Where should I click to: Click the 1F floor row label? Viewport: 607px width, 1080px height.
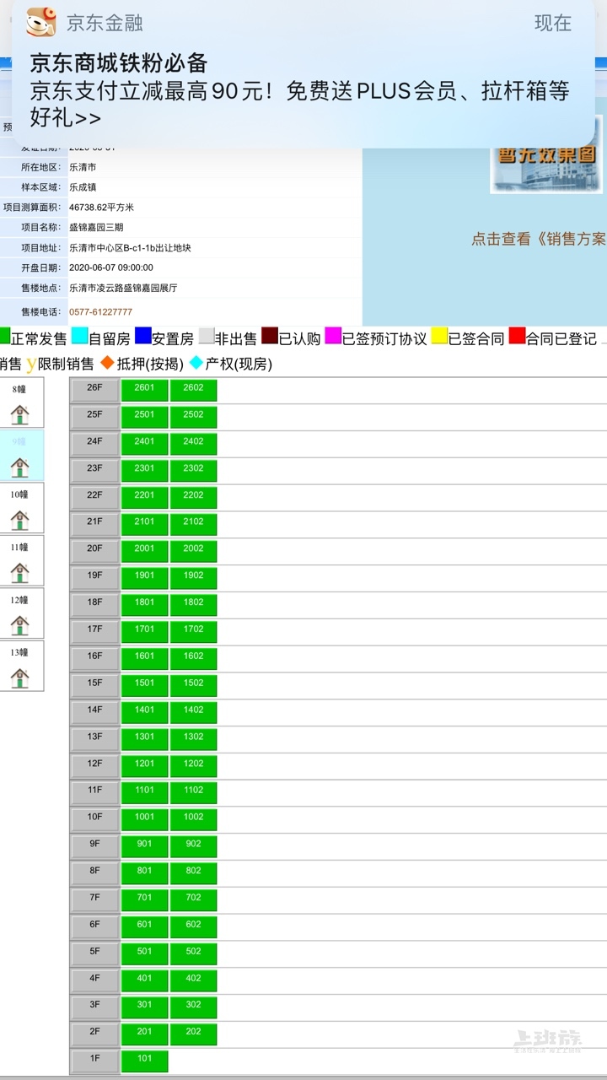click(x=94, y=1061)
